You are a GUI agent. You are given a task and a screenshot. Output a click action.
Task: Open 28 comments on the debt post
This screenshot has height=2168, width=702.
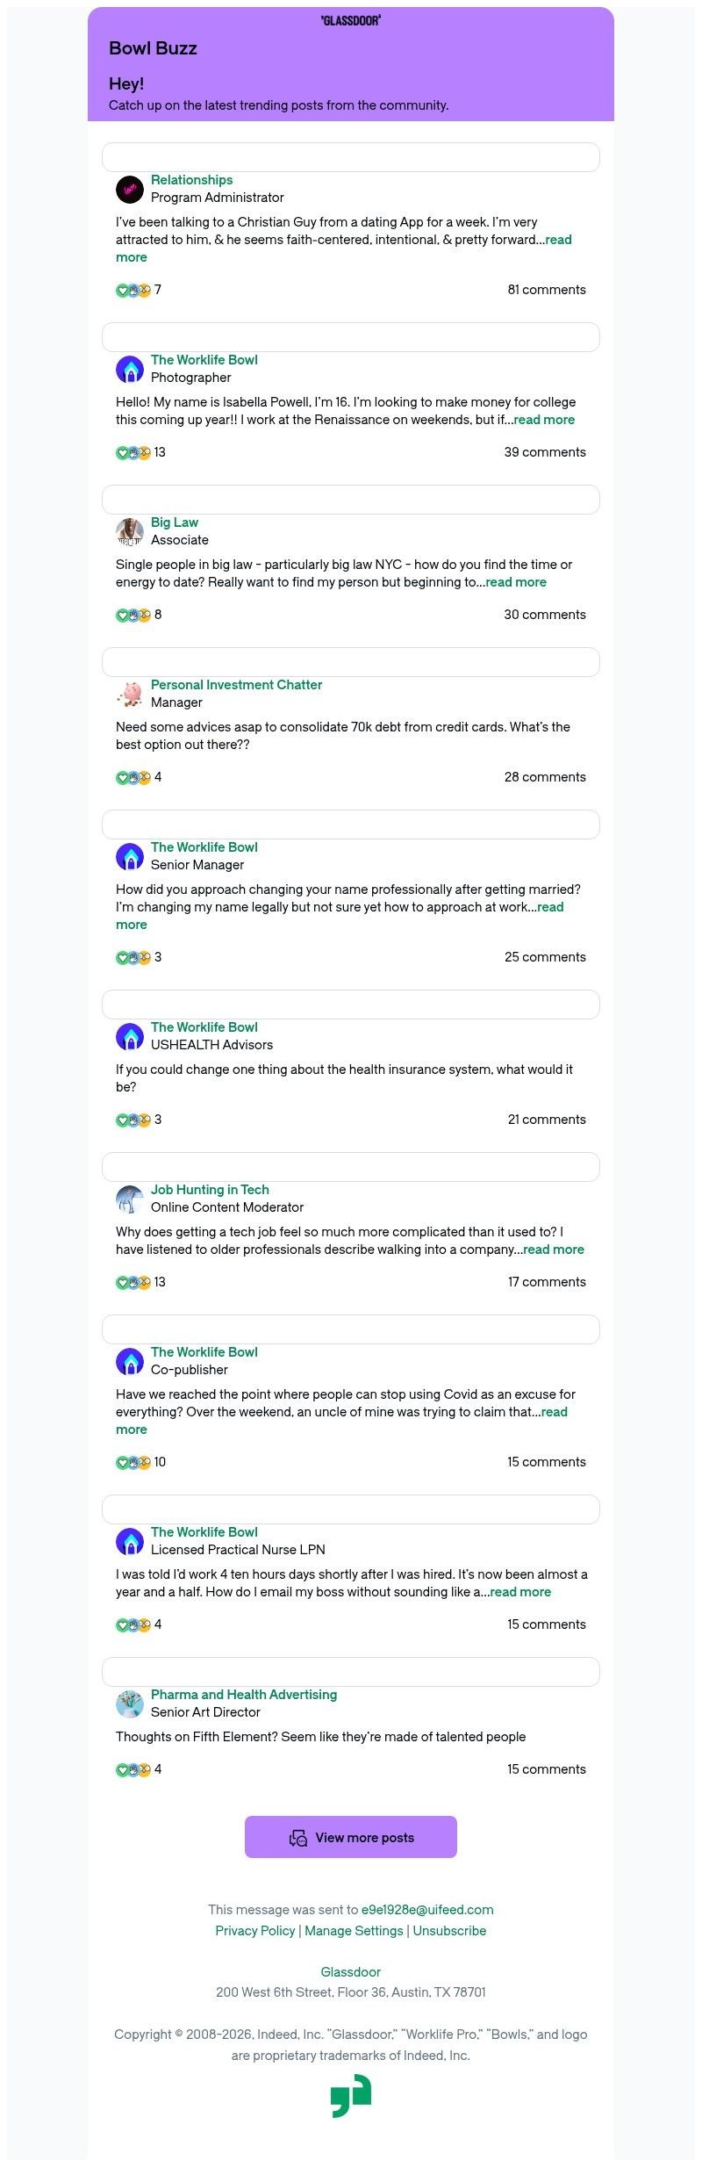(545, 777)
